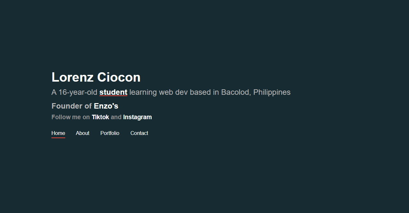The width and height of the screenshot is (409, 213).
Task: Click the word Lorenz in the heading
Action: [x=73, y=77]
